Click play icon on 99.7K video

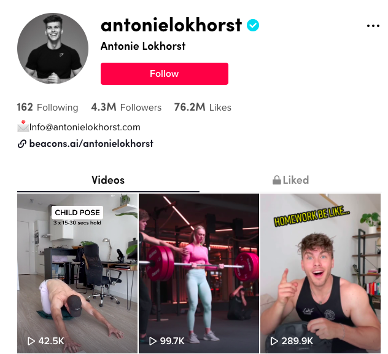coord(153,341)
